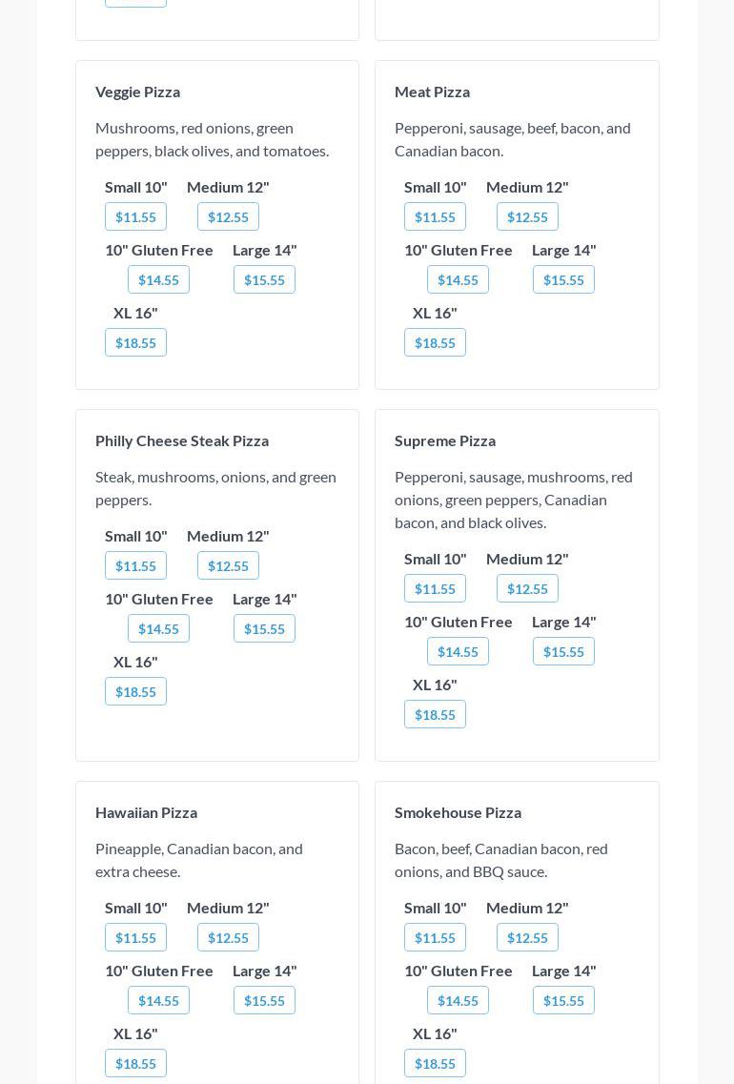Viewport: 734px width, 1084px height.
Task: Select Philly Cheese Steak Medium 12" $12.55
Action: 228,565
